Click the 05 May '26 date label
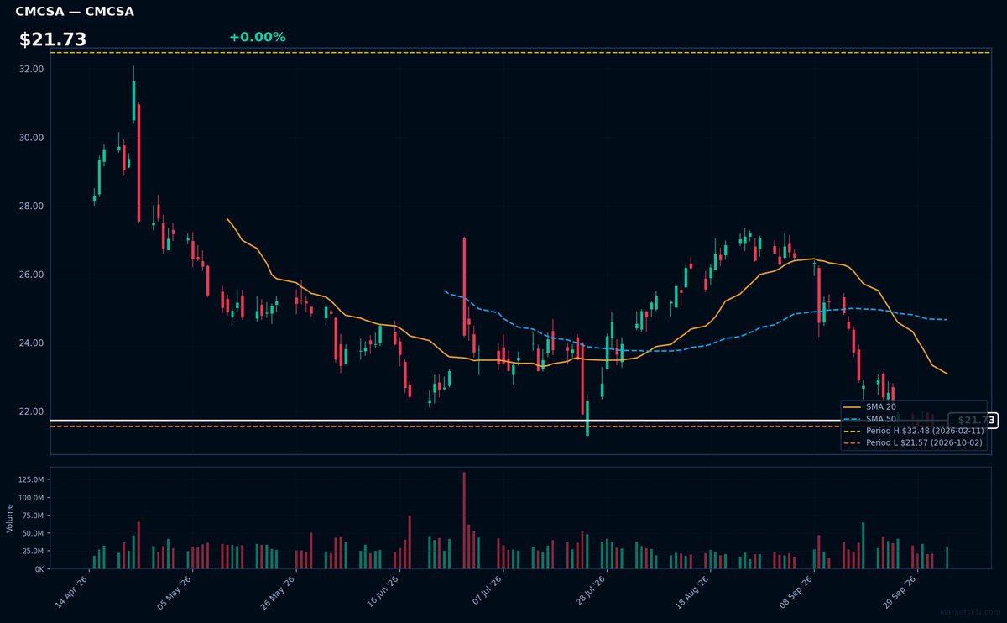The width and height of the screenshot is (1007, 623). coord(175,593)
